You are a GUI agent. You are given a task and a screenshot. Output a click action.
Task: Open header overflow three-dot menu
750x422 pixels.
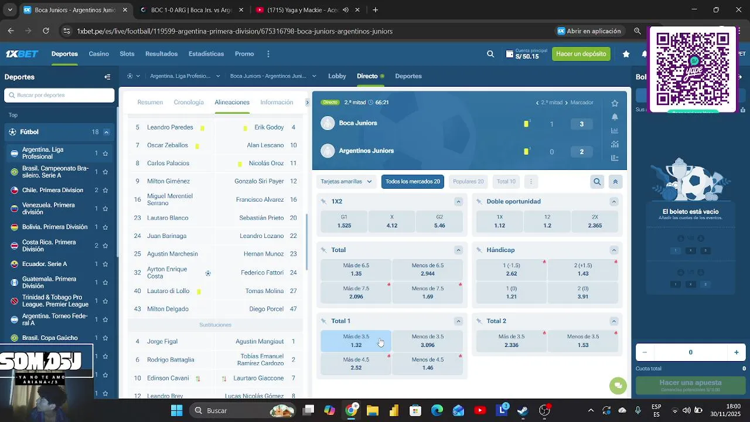(x=268, y=54)
